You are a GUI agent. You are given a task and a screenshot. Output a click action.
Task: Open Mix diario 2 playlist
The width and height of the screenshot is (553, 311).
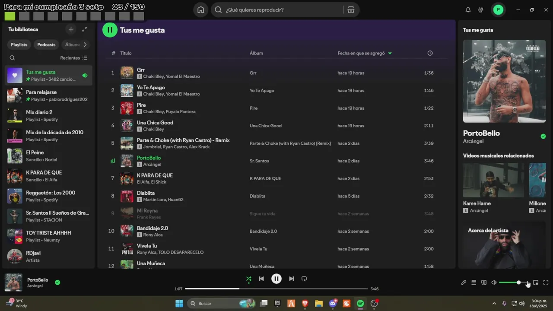tap(48, 115)
